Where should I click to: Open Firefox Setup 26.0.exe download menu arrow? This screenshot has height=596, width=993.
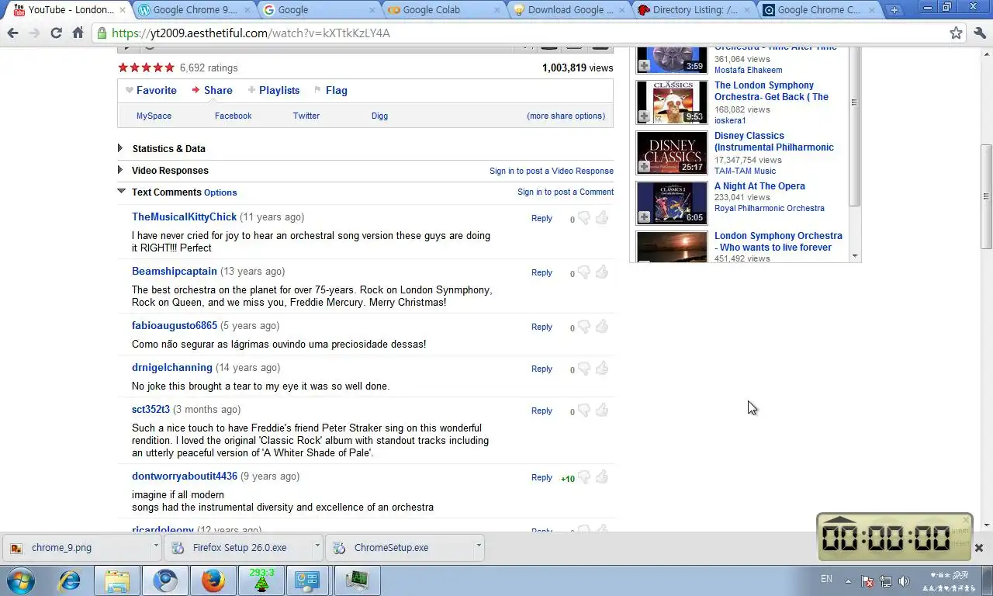tap(317, 546)
